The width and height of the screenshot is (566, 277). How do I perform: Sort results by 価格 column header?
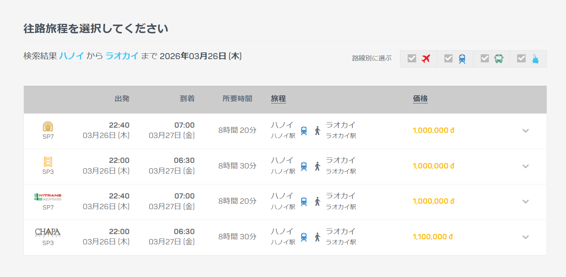[x=420, y=99]
